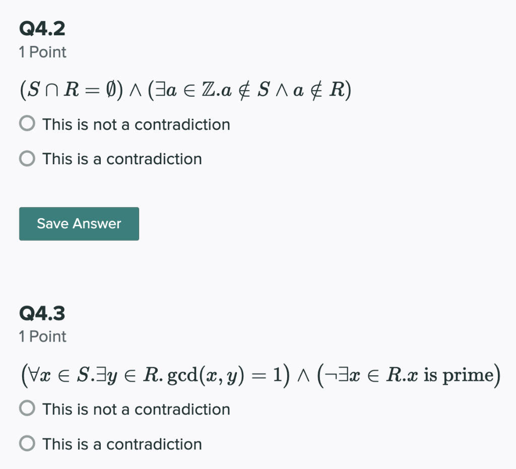This screenshot has width=516, height=469.
Task: Click '1 Point' label under Q4.3
Action: [x=42, y=337]
